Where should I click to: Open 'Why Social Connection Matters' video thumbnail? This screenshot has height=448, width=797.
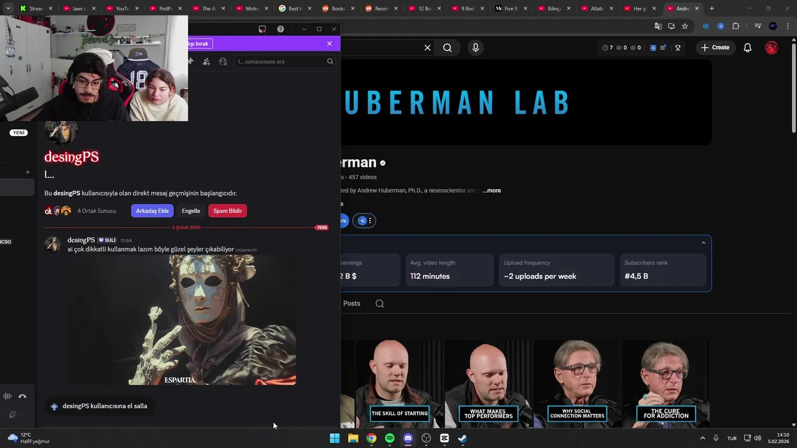[x=577, y=383]
